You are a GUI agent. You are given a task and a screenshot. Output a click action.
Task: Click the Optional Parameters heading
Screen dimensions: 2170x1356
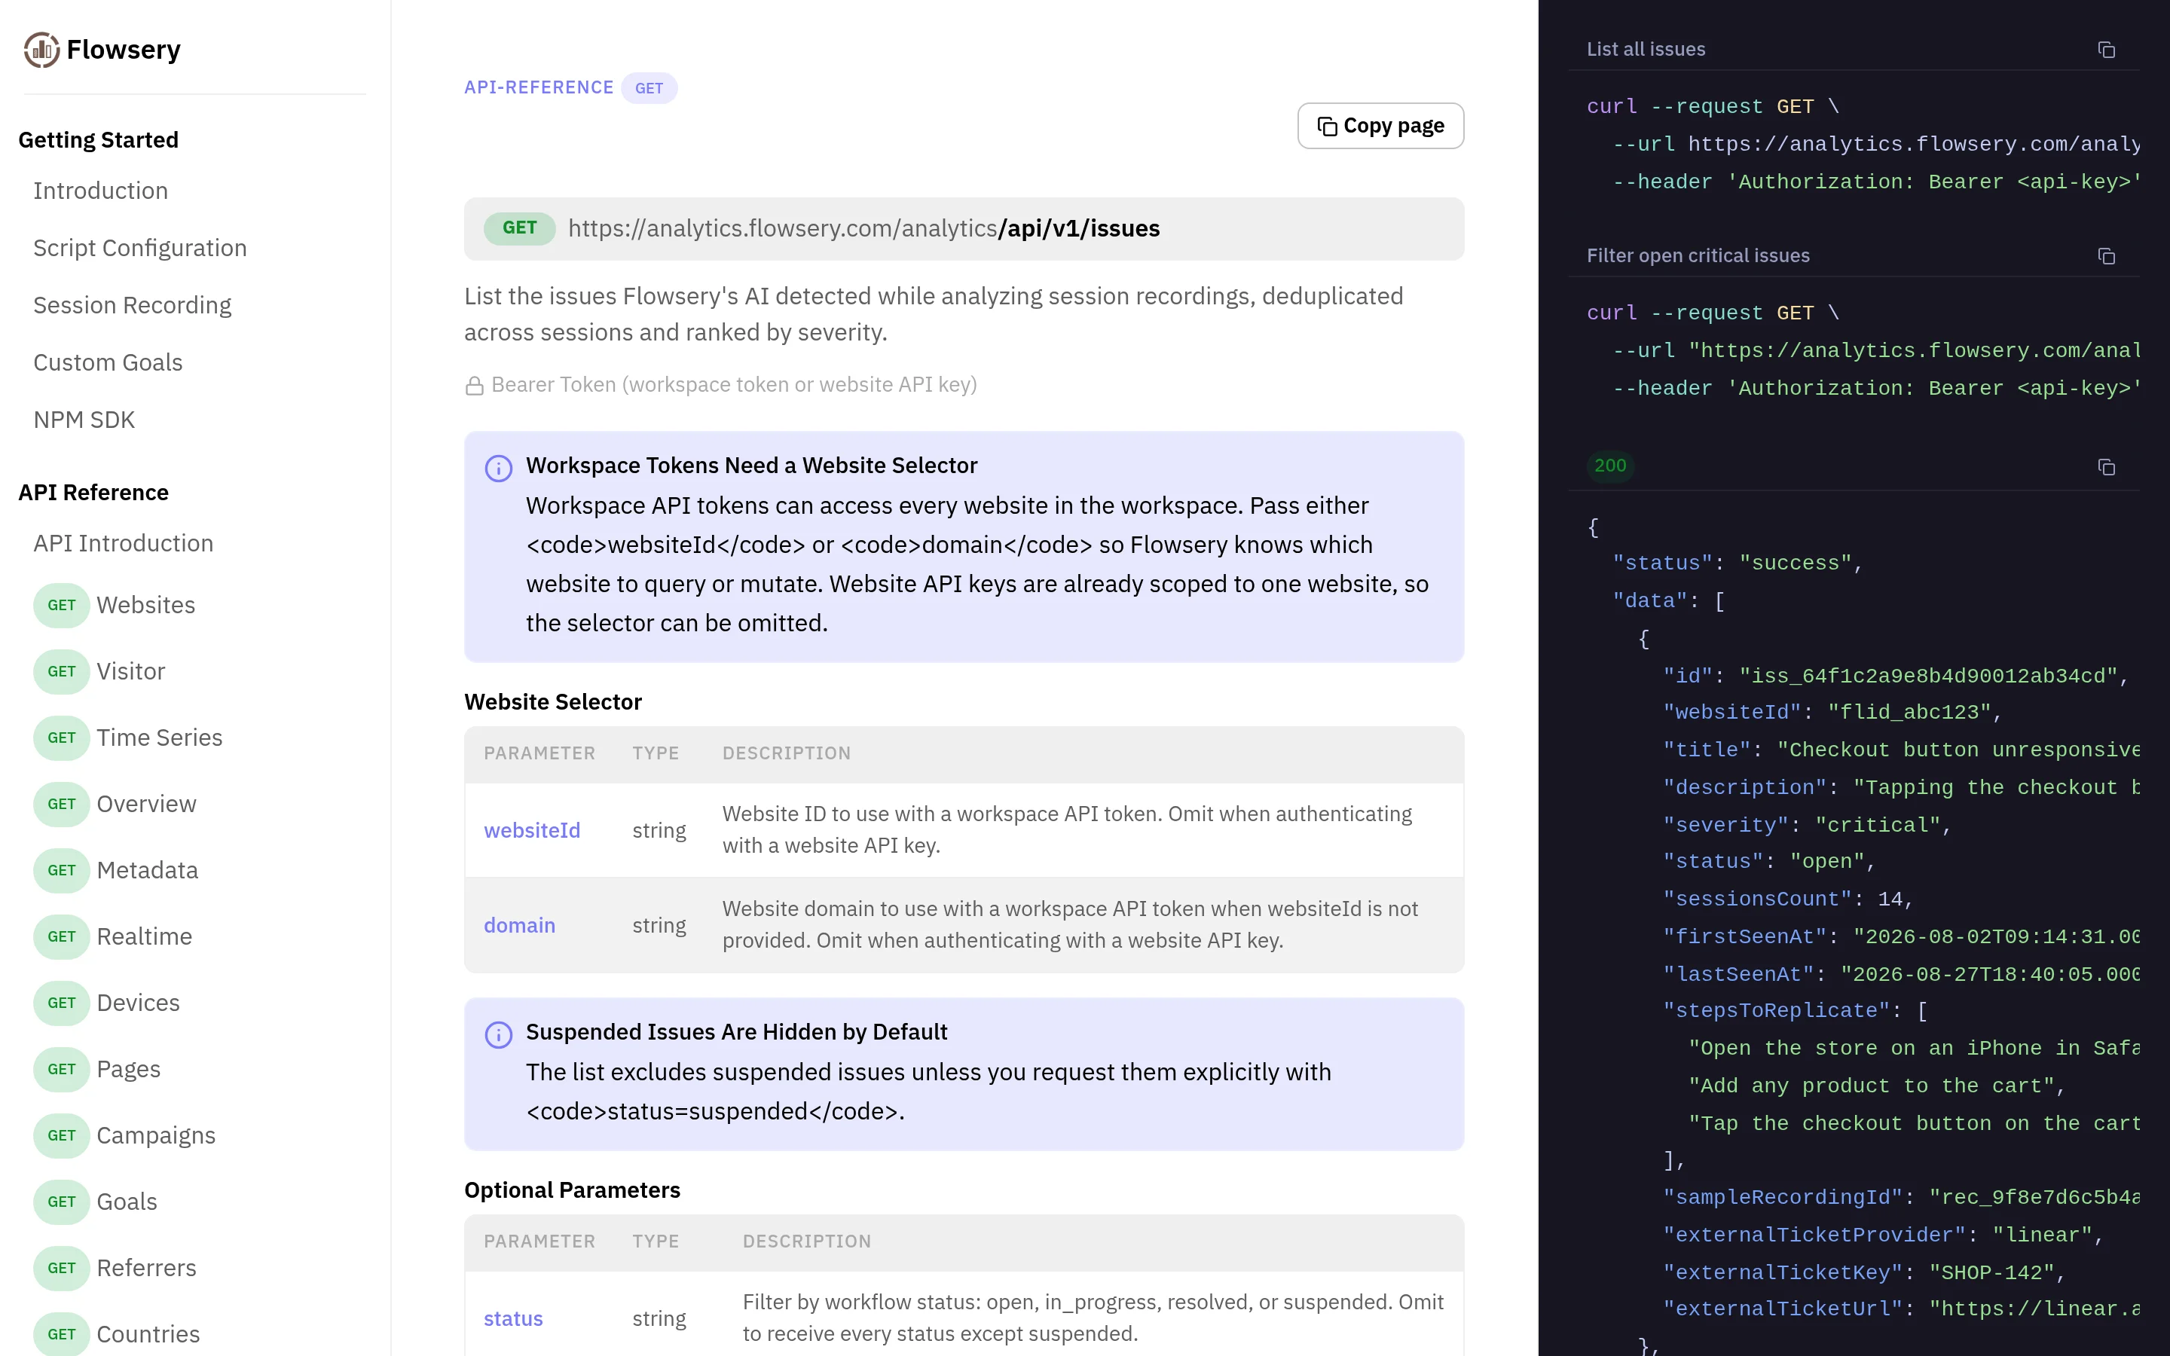pyautogui.click(x=572, y=1191)
